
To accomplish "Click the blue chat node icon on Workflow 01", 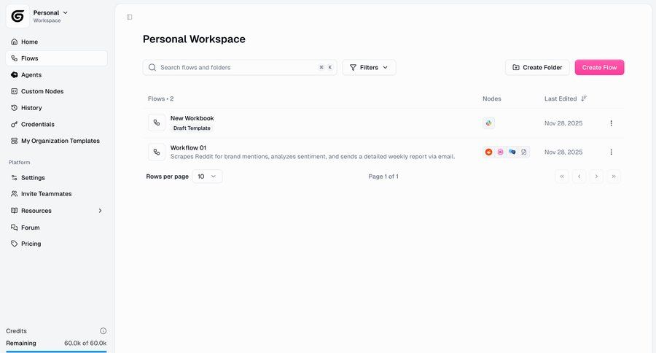I will click(x=512, y=152).
